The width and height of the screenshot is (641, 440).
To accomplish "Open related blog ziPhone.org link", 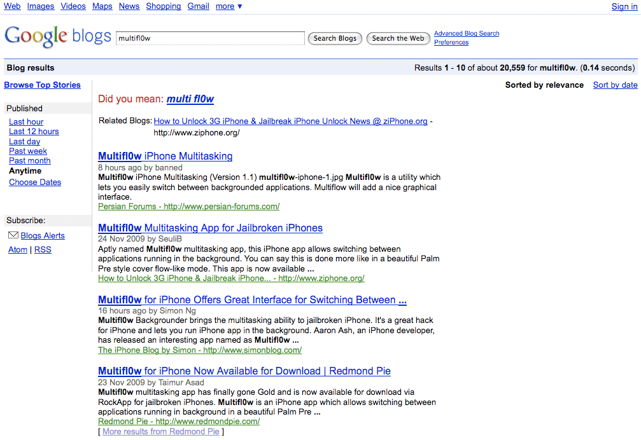I will (x=291, y=121).
